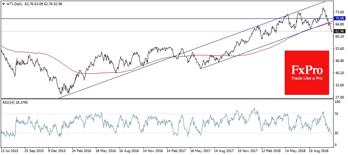
Task: Click the 33.60 price axis label
Action: point(340,85)
